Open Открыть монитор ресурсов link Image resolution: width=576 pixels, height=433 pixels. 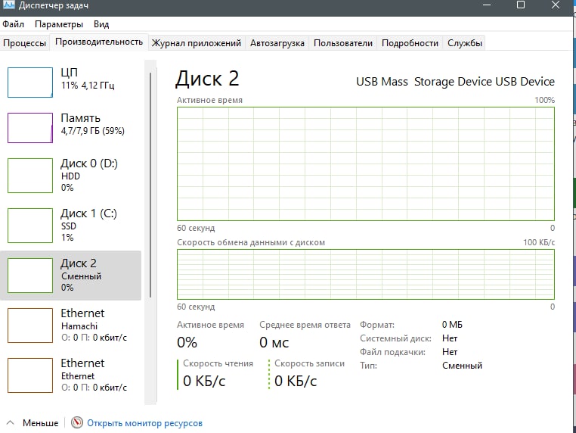pos(144,423)
